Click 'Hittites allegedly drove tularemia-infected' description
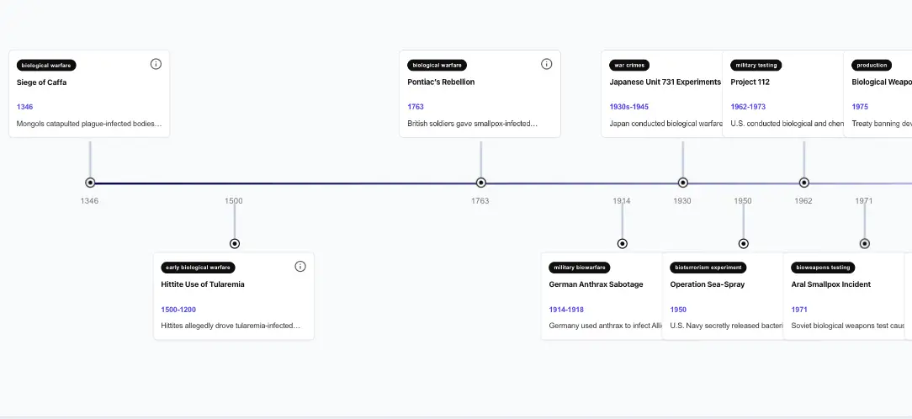 click(231, 326)
